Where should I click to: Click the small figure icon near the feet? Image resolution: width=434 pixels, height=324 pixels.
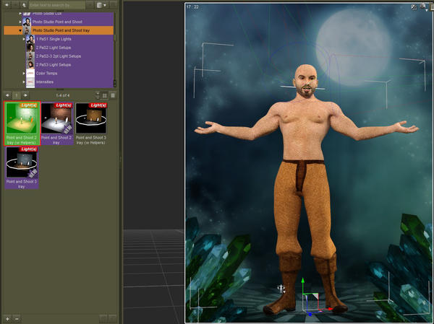coord(282,289)
